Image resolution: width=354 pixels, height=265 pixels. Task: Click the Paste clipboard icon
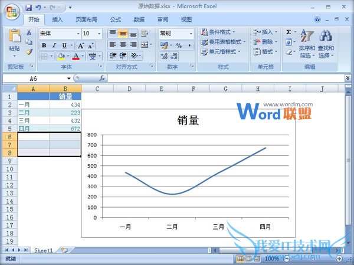pyautogui.click(x=14, y=36)
